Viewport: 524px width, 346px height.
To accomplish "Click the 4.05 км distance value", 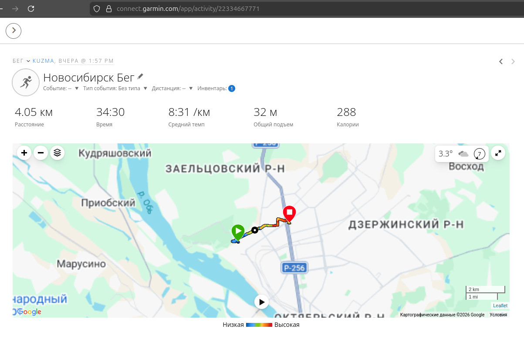I will (34, 112).
